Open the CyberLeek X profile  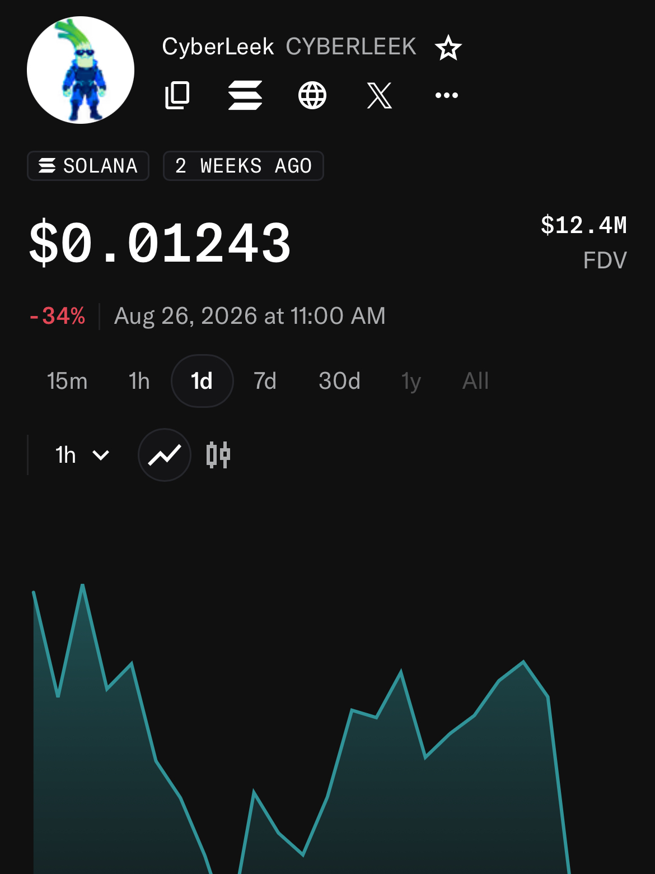pyautogui.click(x=380, y=95)
